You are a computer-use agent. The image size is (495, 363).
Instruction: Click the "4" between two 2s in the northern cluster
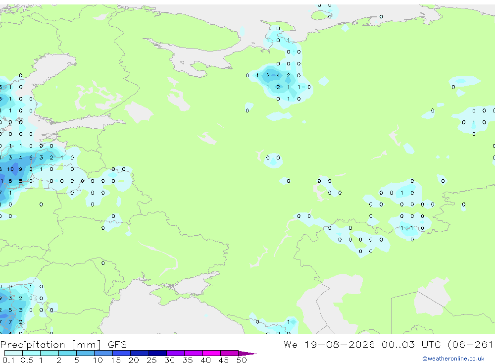[278, 75]
